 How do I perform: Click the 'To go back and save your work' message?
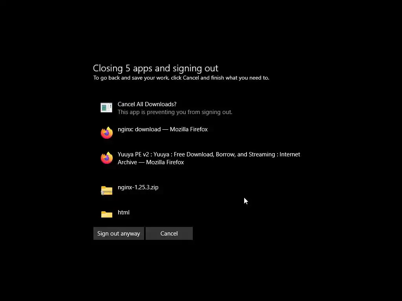181,78
